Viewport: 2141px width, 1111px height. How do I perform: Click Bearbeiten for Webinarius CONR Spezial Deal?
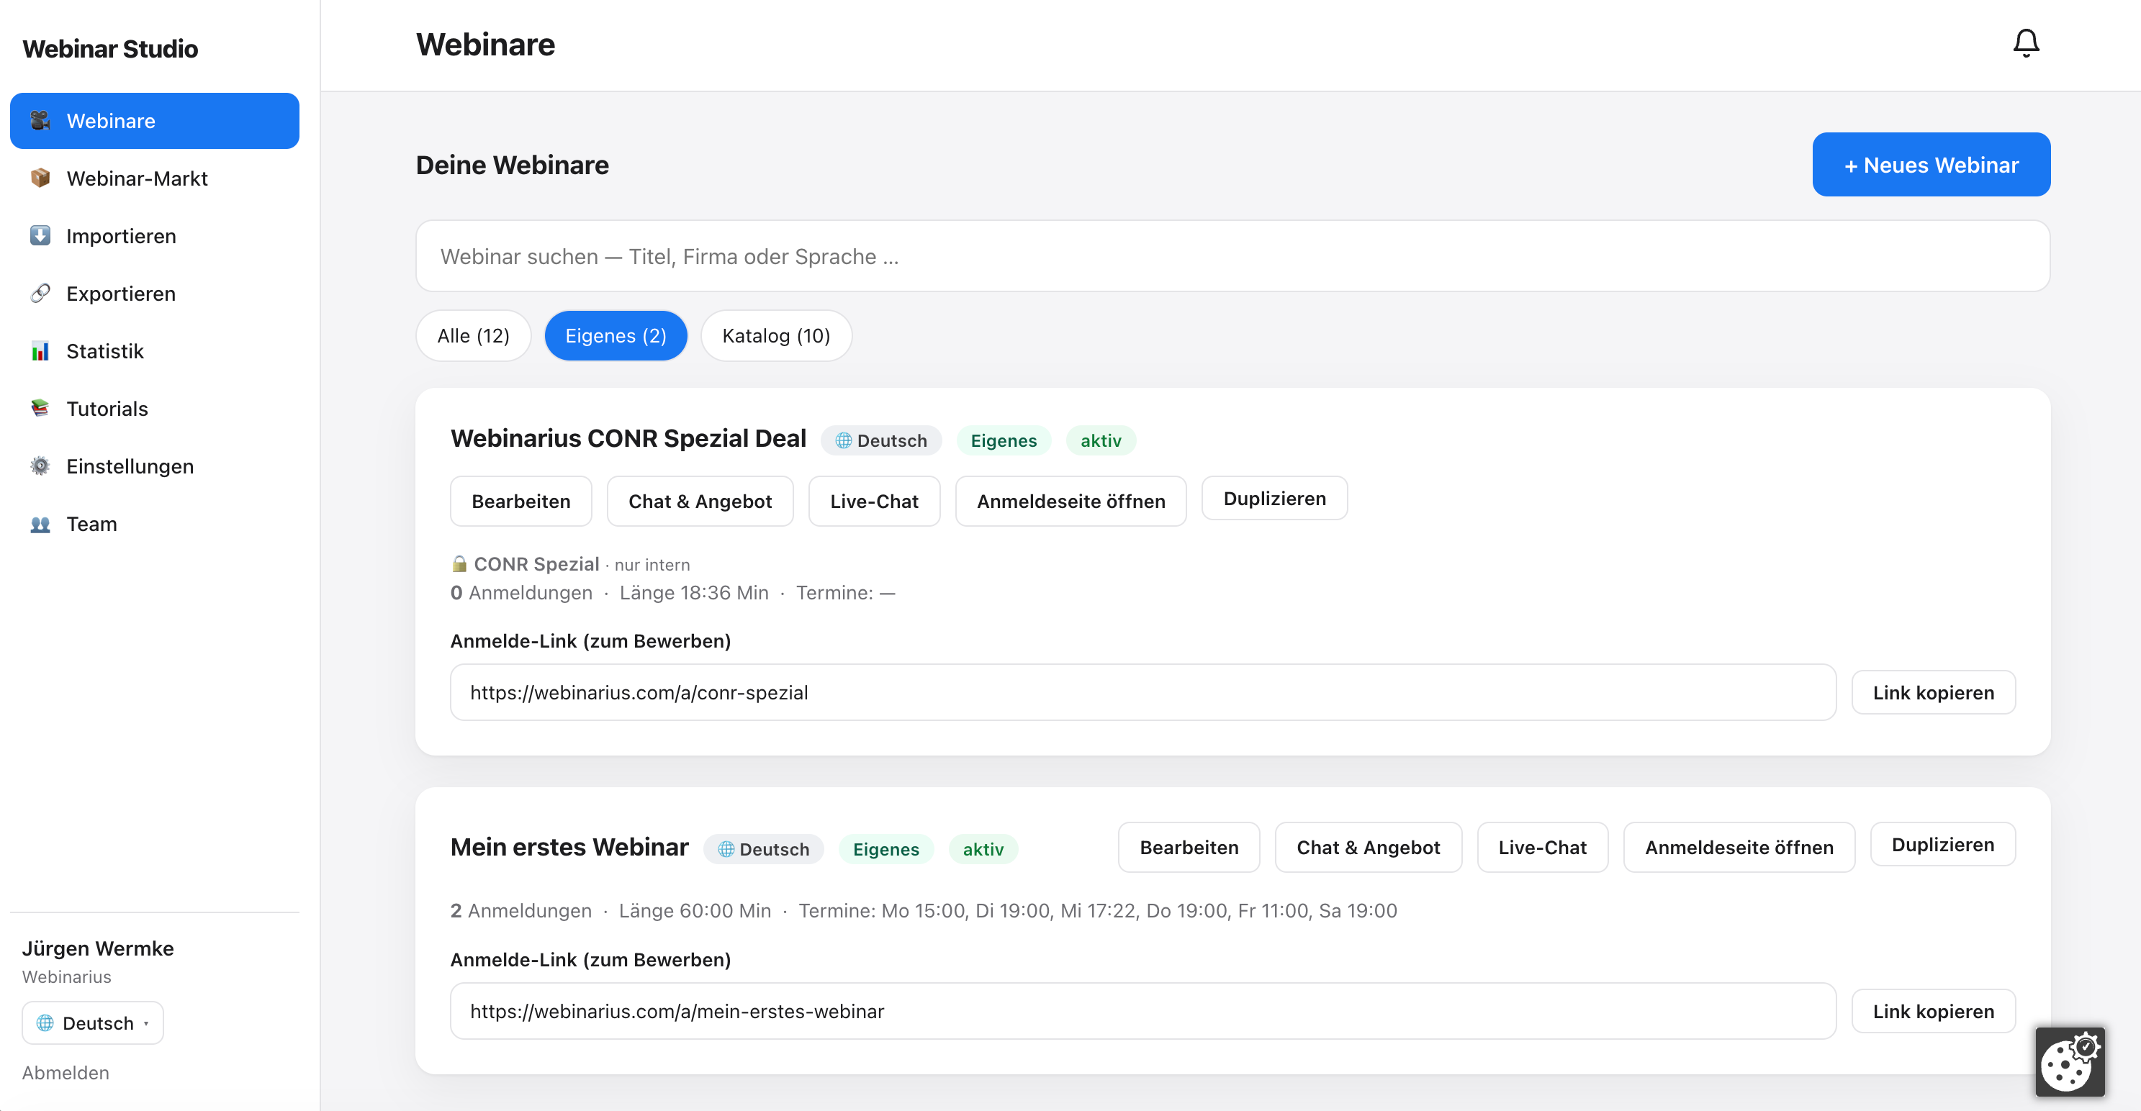[x=521, y=501]
